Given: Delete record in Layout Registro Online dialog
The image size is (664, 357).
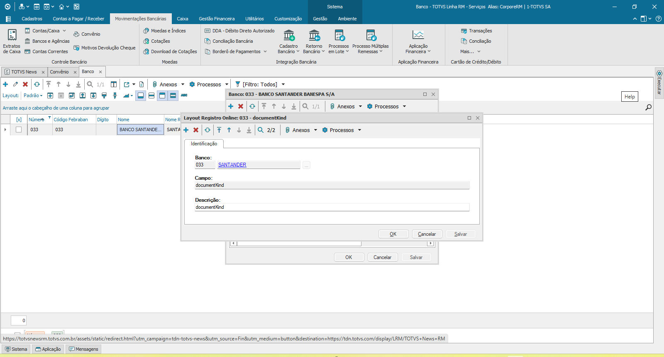Looking at the screenshot, I should (x=196, y=130).
